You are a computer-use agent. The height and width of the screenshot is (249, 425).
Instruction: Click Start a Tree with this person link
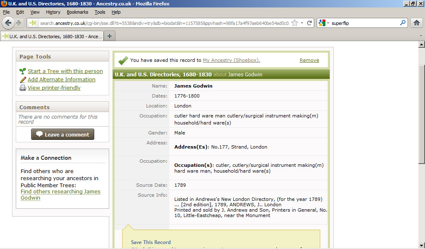(65, 71)
